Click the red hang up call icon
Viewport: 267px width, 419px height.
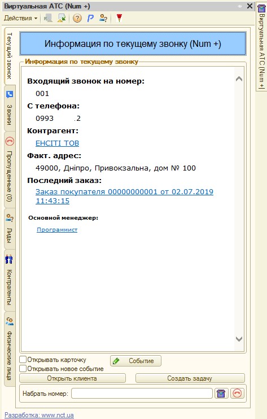pyautogui.click(x=237, y=394)
